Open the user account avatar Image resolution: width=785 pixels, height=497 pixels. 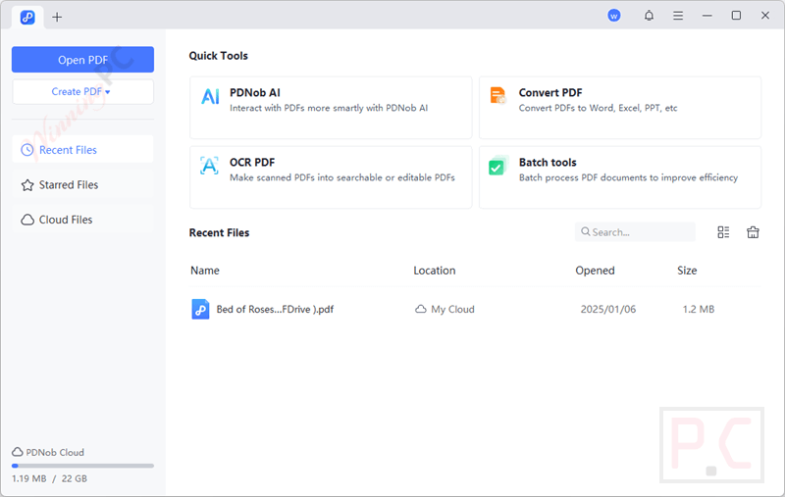point(614,16)
